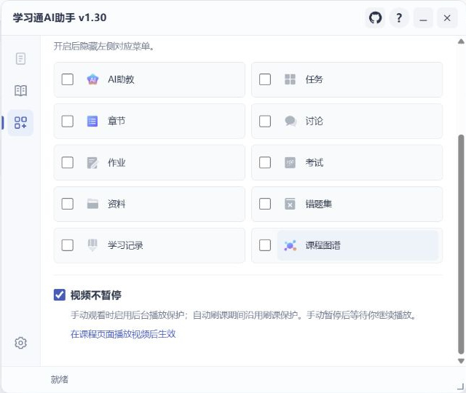Click the 学习记录 pencil icon
The image size is (466, 393).
(x=92, y=245)
